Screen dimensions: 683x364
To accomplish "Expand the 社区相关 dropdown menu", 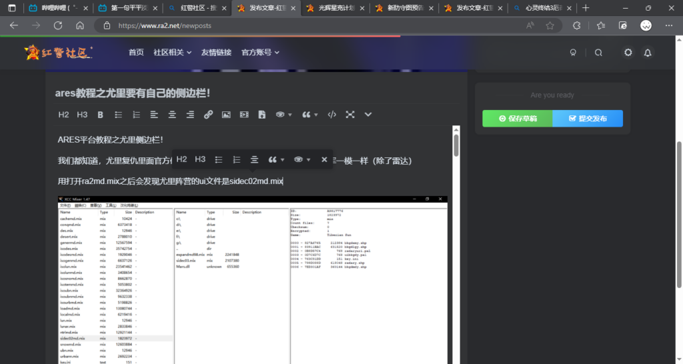I will 173,52.
